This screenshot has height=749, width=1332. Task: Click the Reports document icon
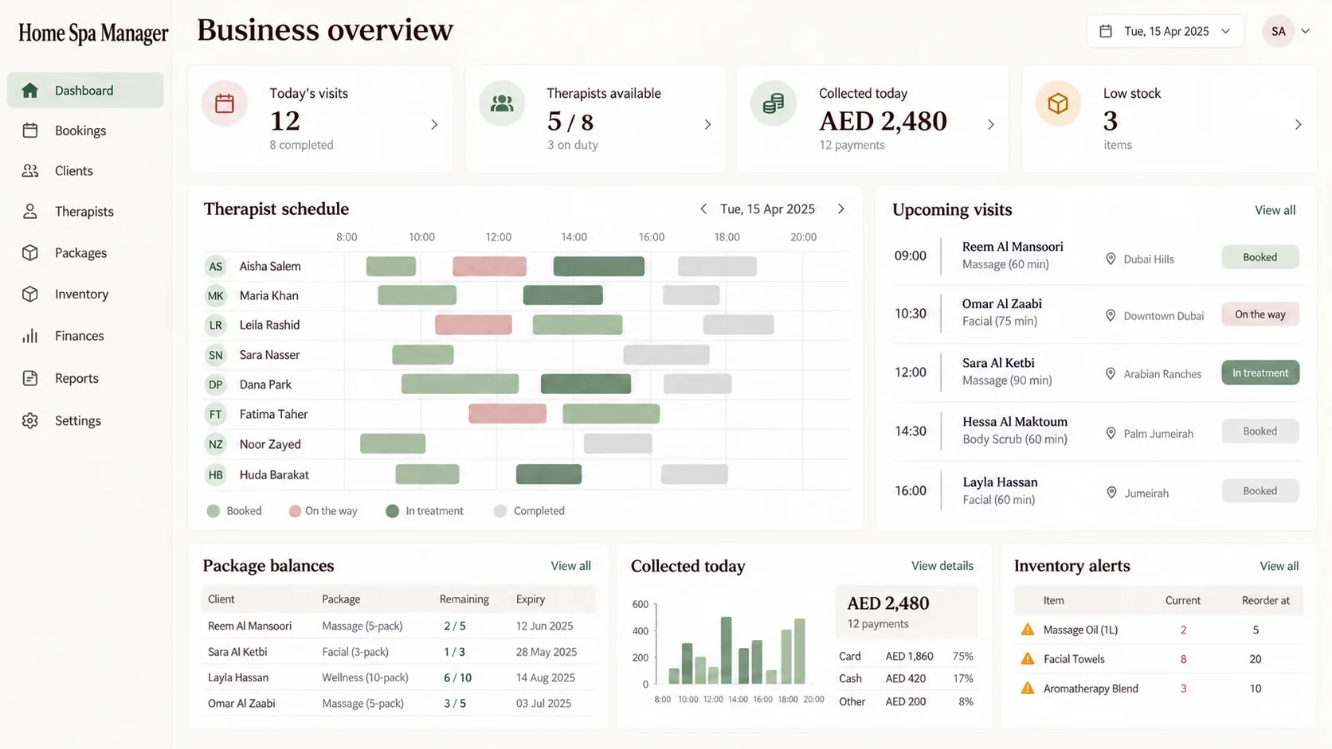coord(30,378)
